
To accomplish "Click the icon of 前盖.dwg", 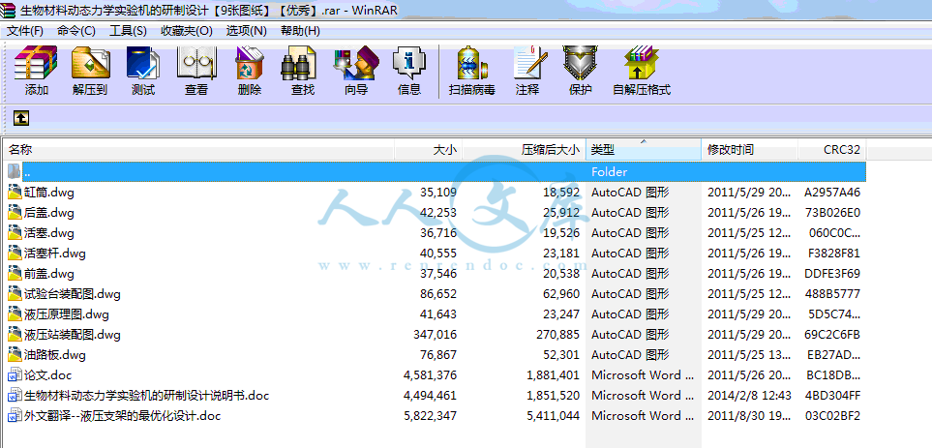I will coord(15,273).
